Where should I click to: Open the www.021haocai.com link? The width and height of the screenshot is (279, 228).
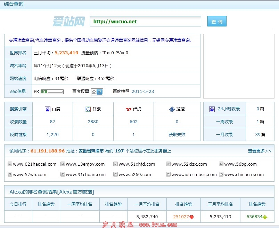[34, 164]
